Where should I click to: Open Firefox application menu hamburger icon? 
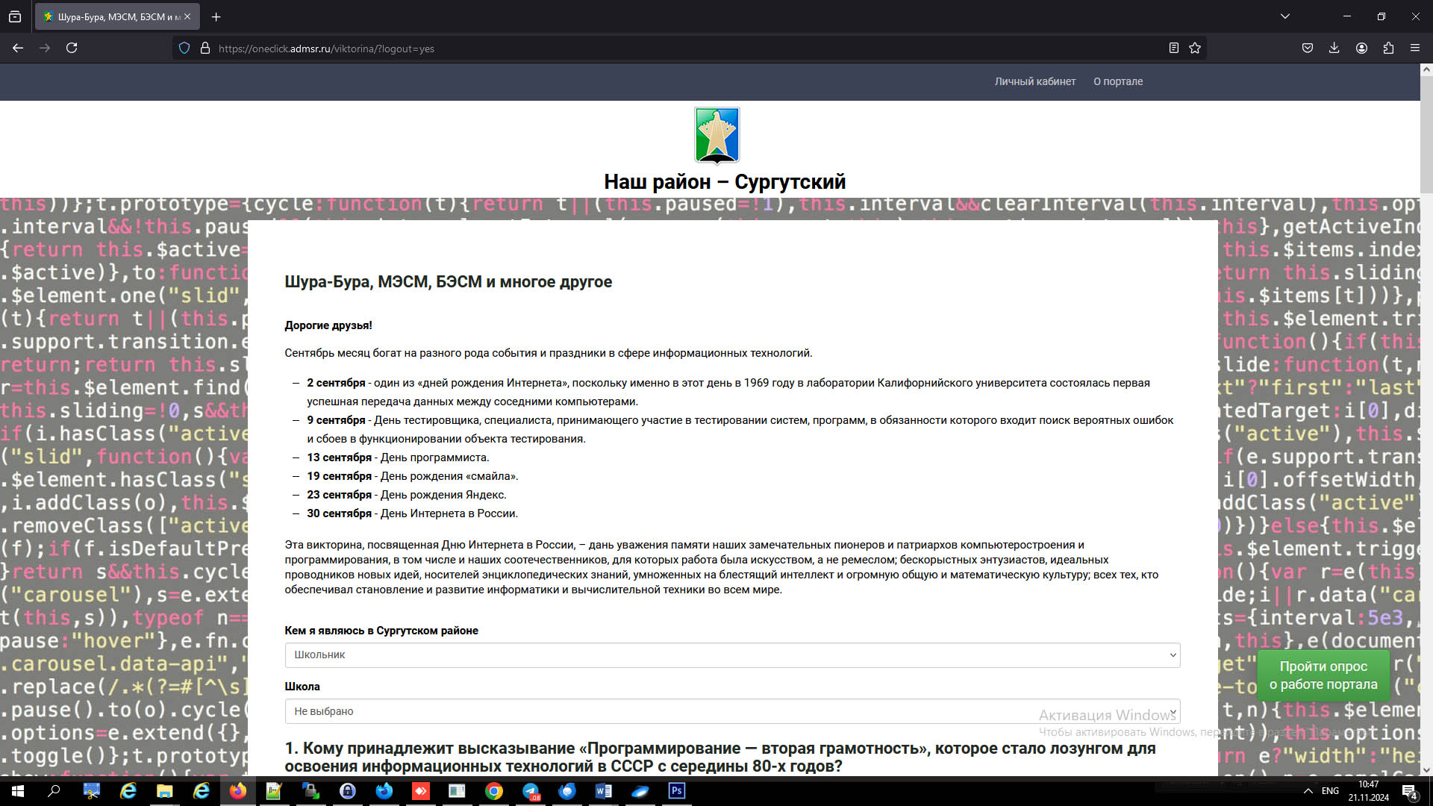[x=1415, y=48]
